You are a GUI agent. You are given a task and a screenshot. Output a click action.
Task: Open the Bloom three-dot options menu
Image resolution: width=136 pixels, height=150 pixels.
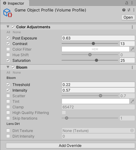(132, 67)
